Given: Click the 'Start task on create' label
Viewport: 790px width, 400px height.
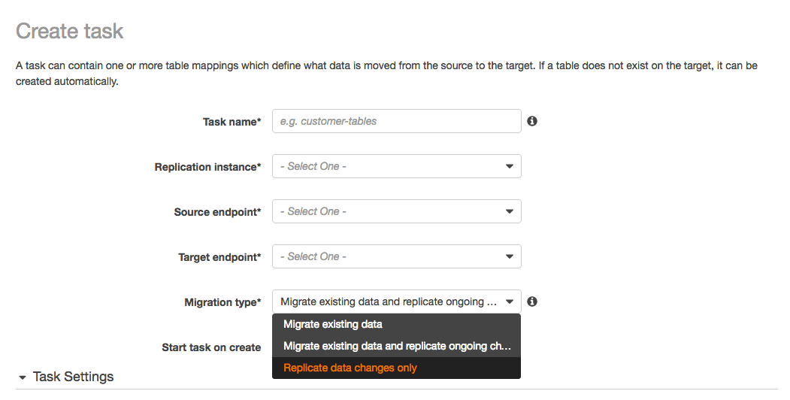Looking at the screenshot, I should click(211, 347).
